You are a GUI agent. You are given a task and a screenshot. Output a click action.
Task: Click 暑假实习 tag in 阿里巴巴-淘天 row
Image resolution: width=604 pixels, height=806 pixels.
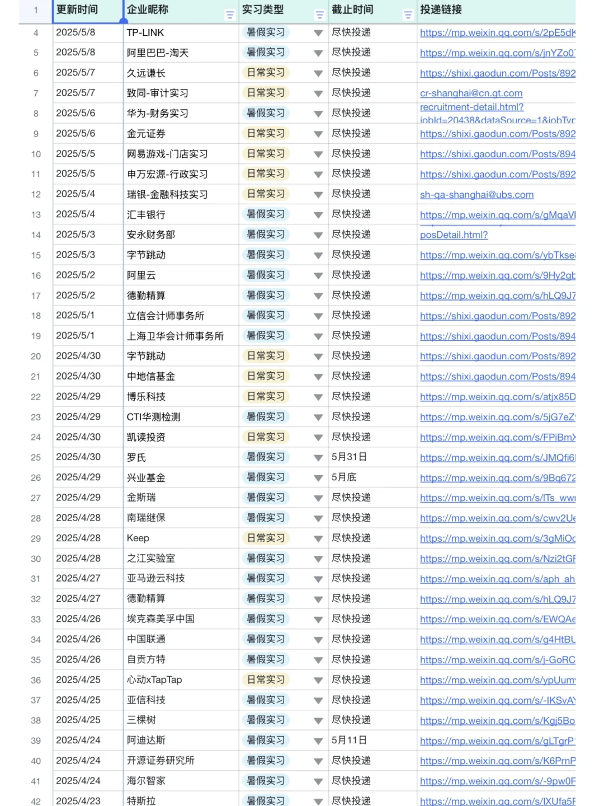tap(266, 53)
